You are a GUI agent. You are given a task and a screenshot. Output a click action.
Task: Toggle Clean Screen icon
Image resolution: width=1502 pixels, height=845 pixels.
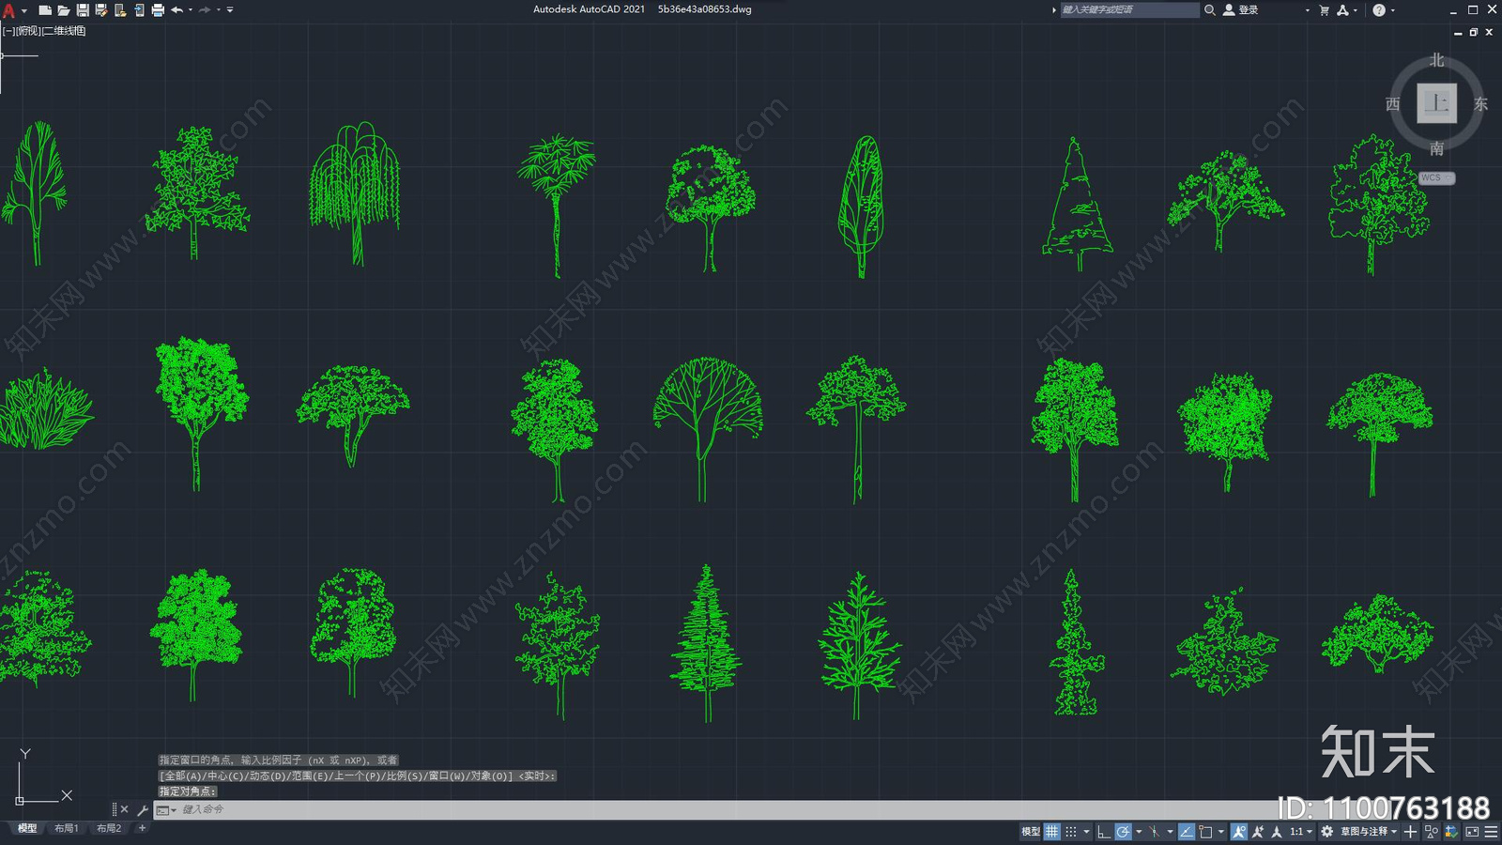(x=1471, y=832)
